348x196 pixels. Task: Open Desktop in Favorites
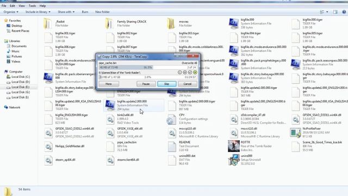15,26
